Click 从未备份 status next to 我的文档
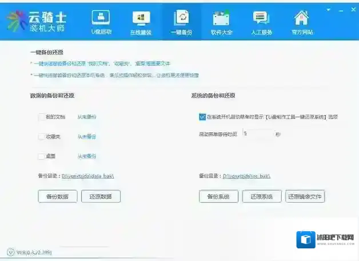 pyautogui.click(x=87, y=117)
